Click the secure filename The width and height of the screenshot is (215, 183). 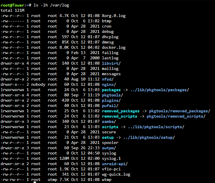pos(109,132)
